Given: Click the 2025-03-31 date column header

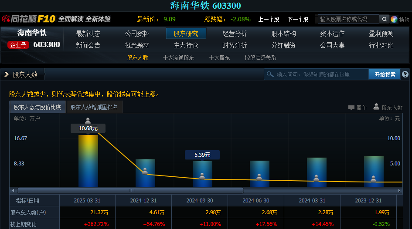Looking at the screenshot, I should coord(87,201).
